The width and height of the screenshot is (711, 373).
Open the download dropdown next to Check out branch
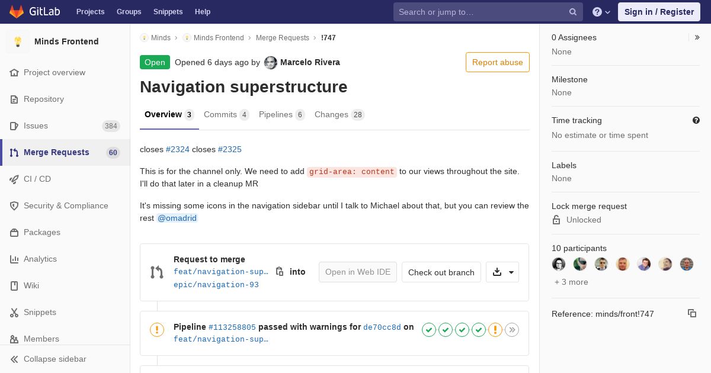pos(502,272)
